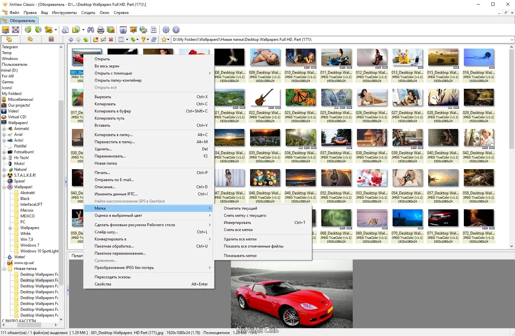Open the address path dropdown arrow
The width and height of the screenshot is (515, 336).
512,40
